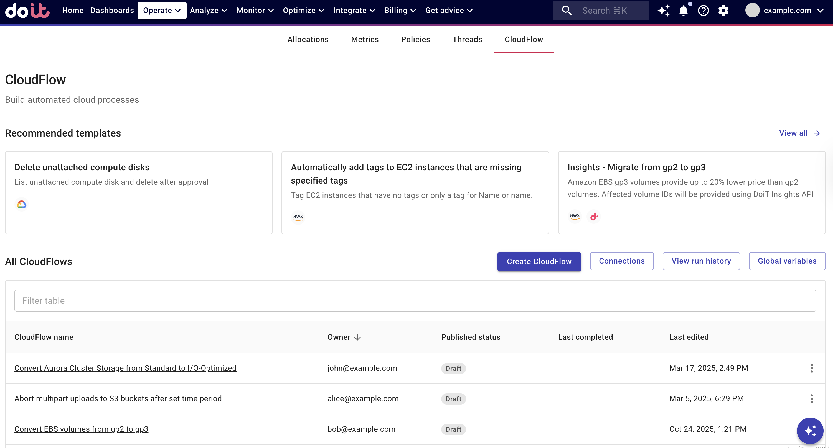Click the DoiT icon on the gp2 to gp3 template
The width and height of the screenshot is (833, 448).
click(x=594, y=217)
